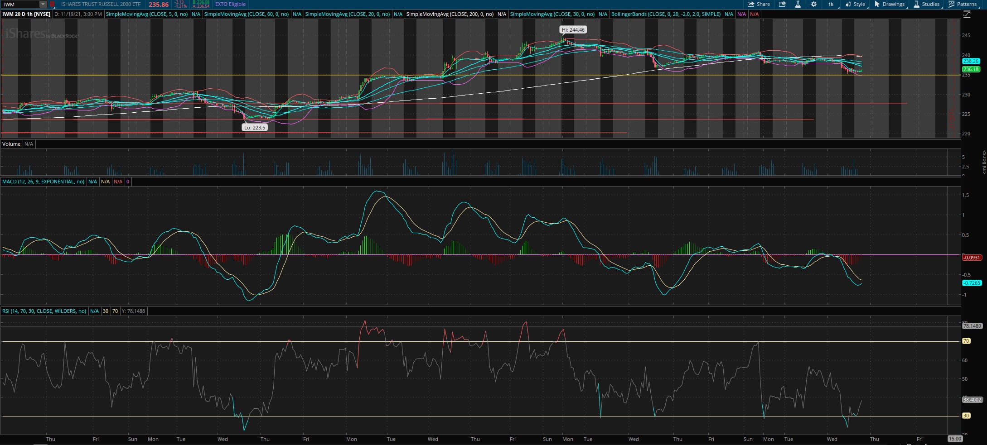Select the Drawings pointer cursor icon
The width and height of the screenshot is (987, 445).
(x=877, y=4)
